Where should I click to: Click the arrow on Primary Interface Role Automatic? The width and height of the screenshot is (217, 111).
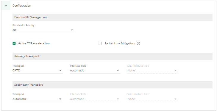(x=118, y=71)
